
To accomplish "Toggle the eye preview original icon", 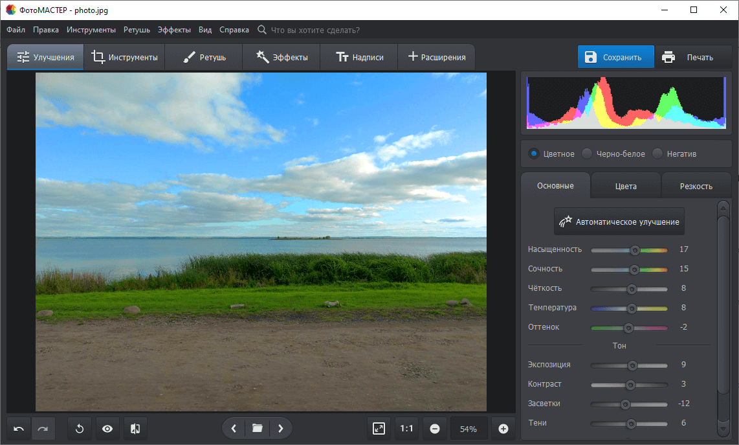I will pos(107,429).
